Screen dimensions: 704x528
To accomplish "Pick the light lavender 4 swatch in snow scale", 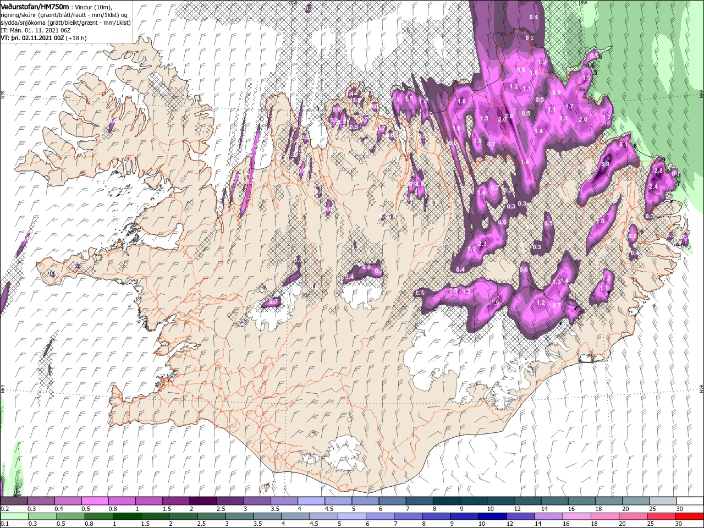I will (311, 501).
